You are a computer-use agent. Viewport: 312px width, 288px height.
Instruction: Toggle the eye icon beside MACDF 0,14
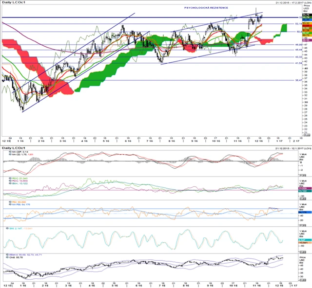[10, 152]
